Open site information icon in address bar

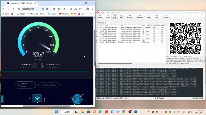19,9
